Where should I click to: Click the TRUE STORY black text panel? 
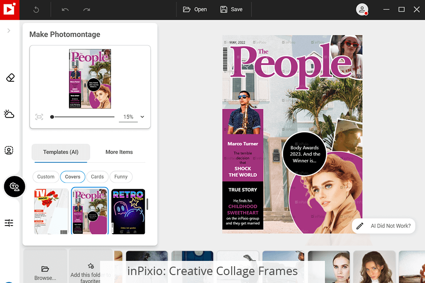pos(243,206)
